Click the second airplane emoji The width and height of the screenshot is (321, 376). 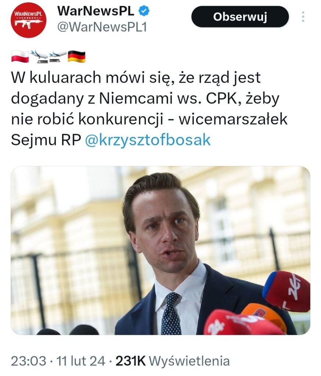click(58, 57)
